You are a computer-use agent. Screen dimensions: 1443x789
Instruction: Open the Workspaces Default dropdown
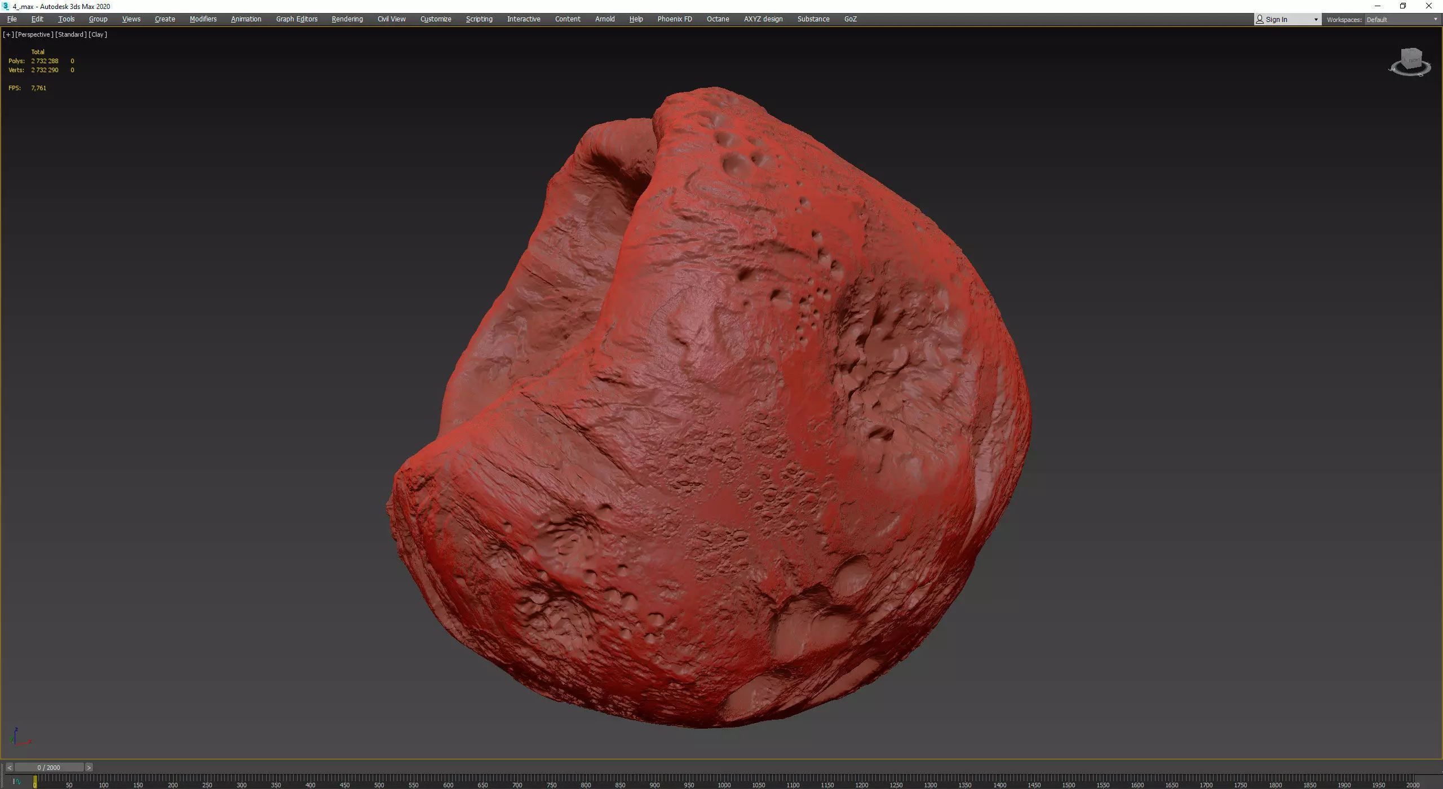(1402, 20)
